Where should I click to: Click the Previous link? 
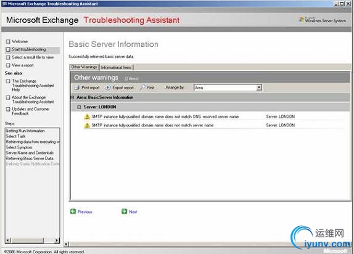[85, 212]
